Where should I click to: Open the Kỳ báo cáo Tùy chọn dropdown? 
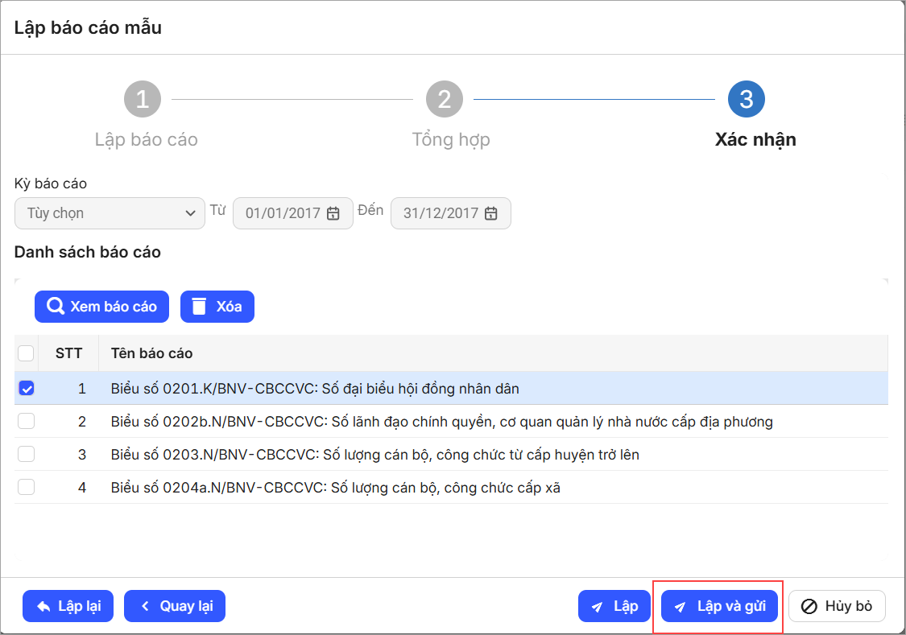[x=110, y=213]
